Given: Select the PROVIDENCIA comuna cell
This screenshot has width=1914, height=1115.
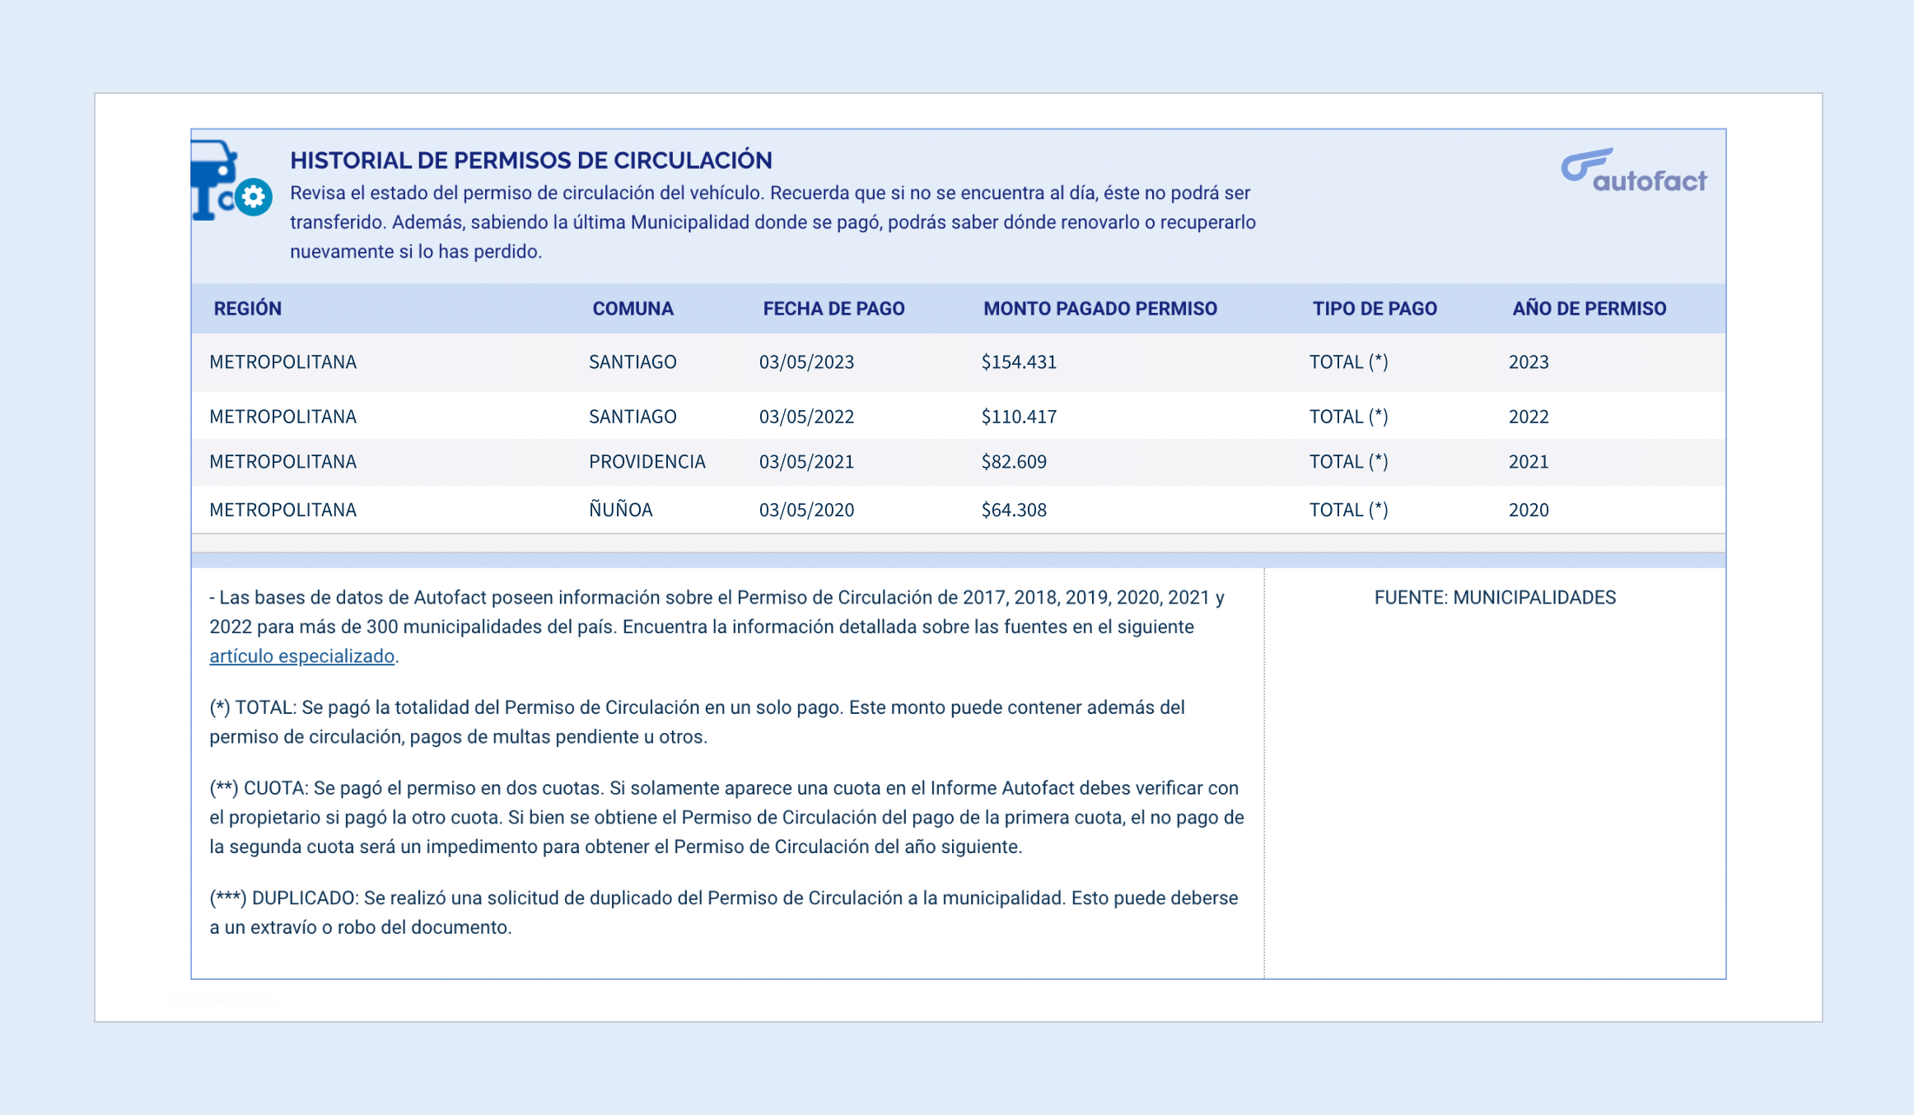Looking at the screenshot, I should pyautogui.click(x=647, y=462).
